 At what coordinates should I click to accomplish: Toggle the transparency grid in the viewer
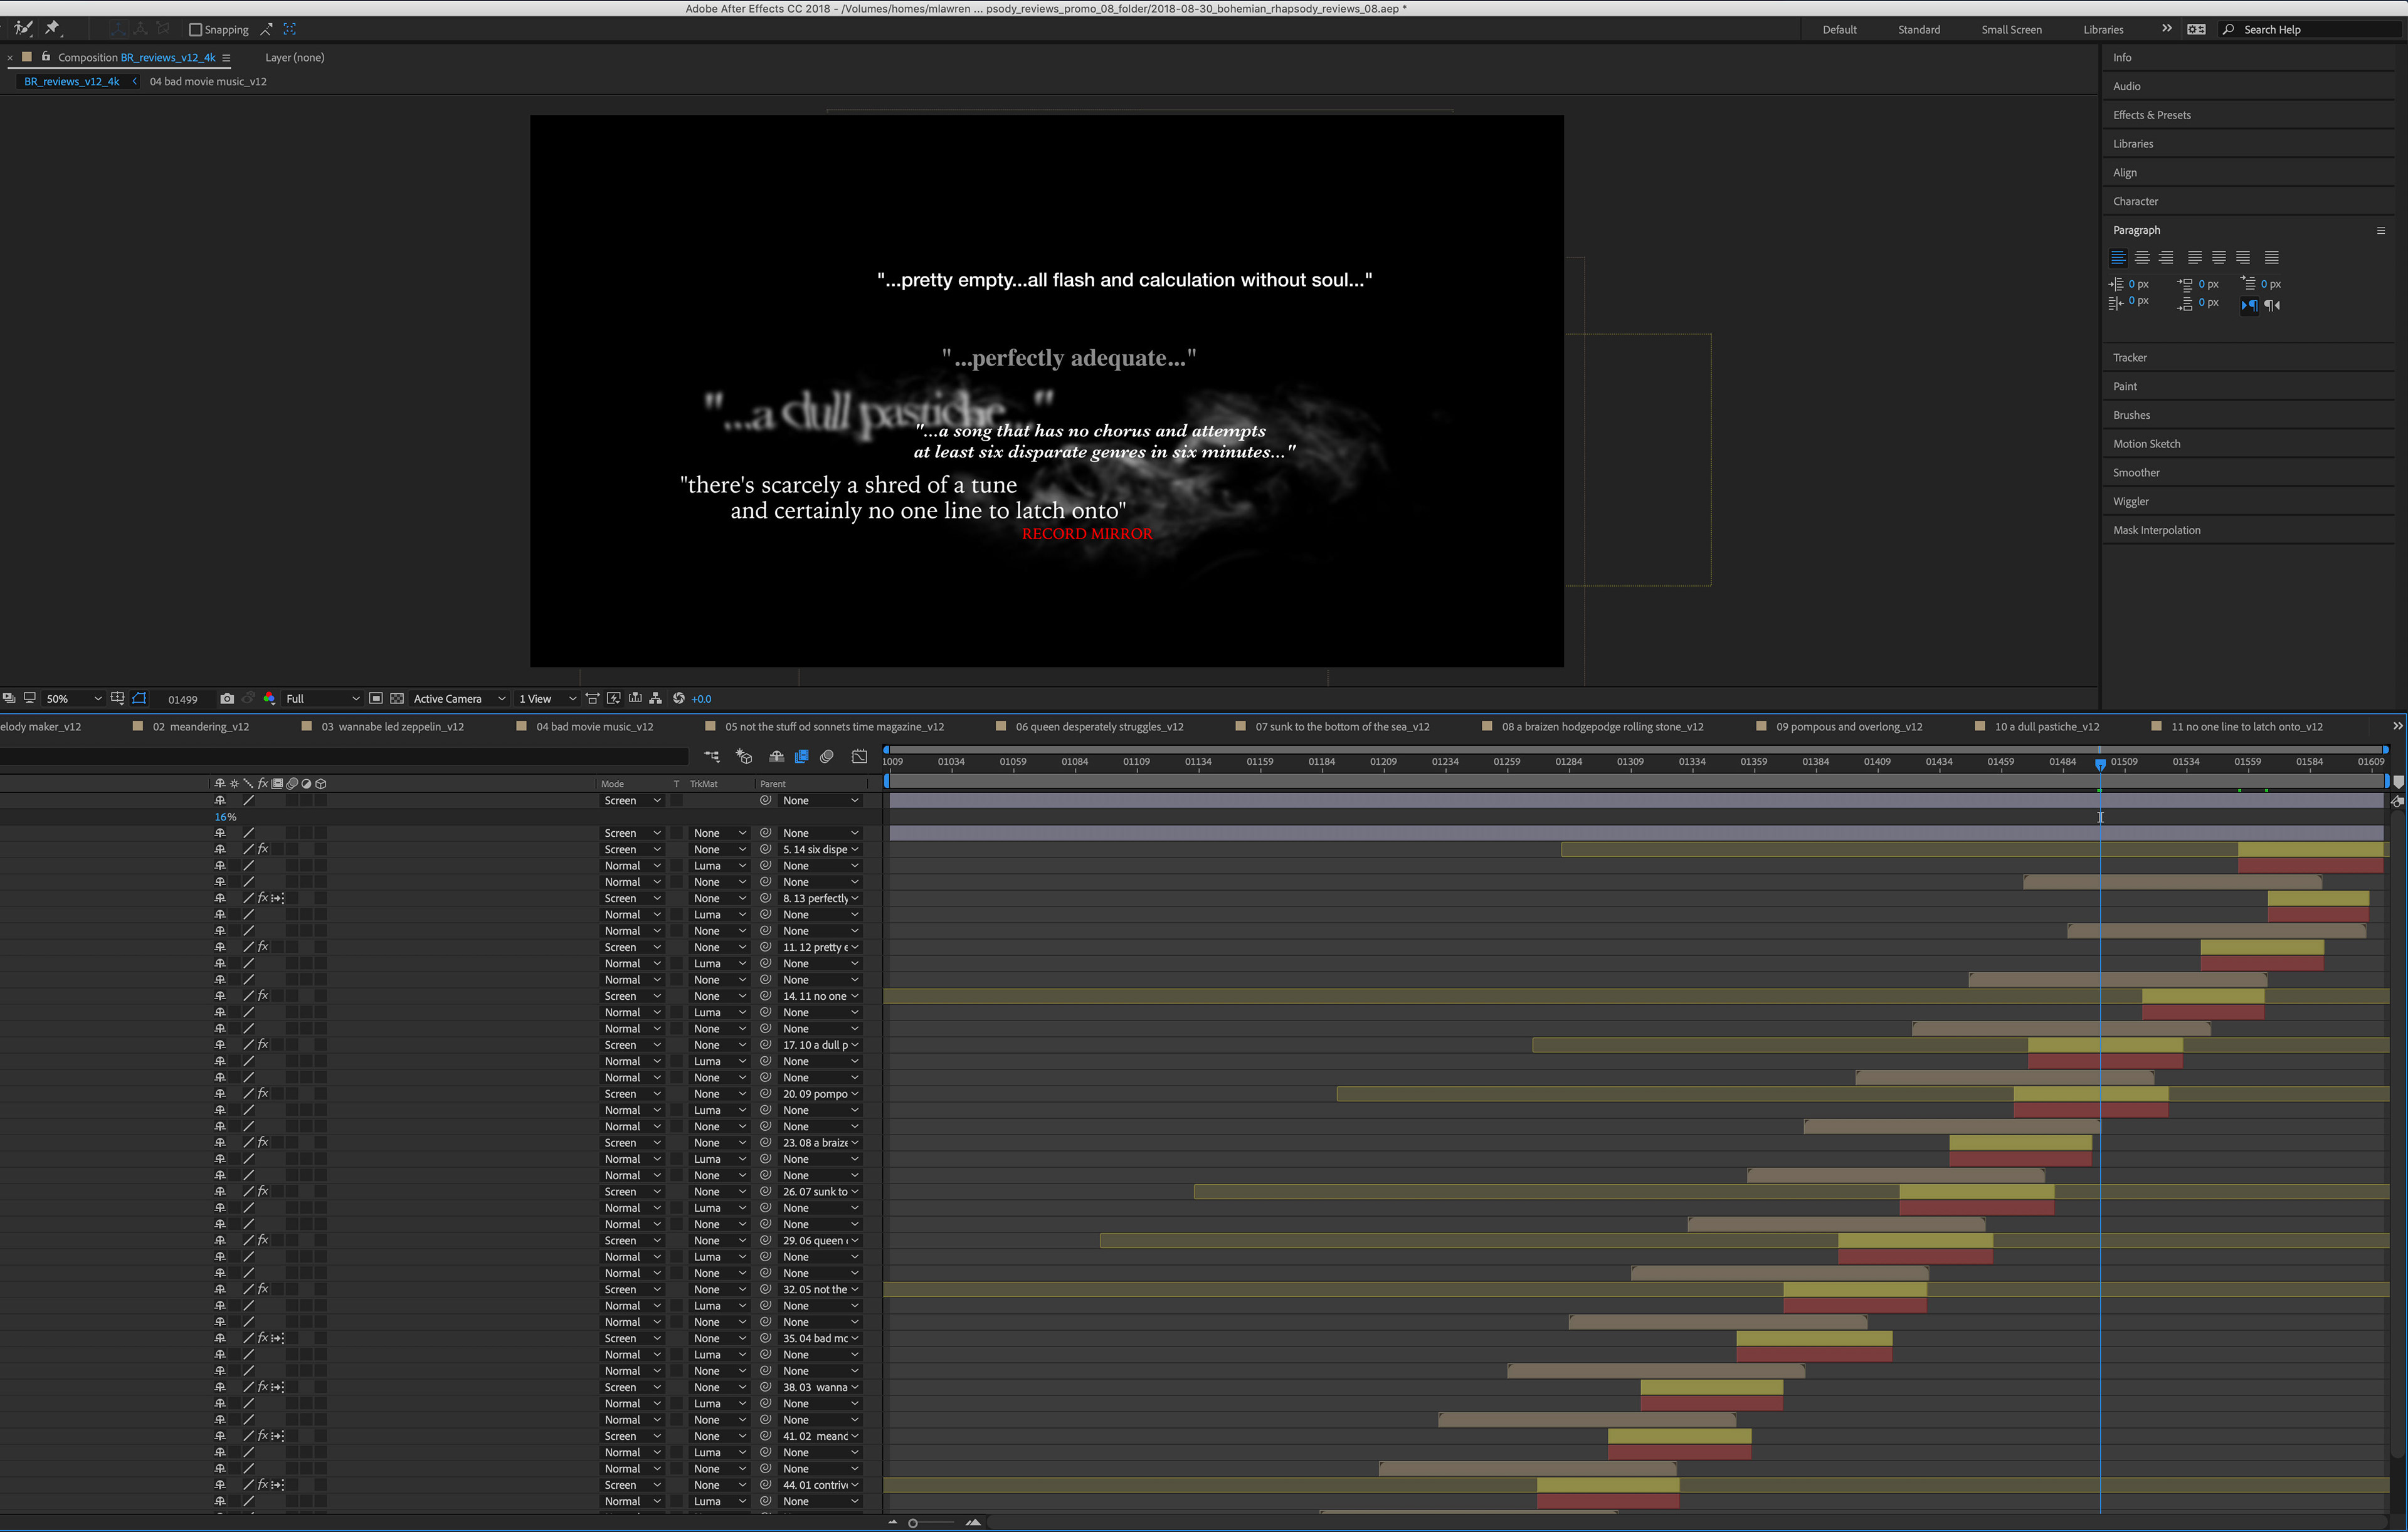397,698
